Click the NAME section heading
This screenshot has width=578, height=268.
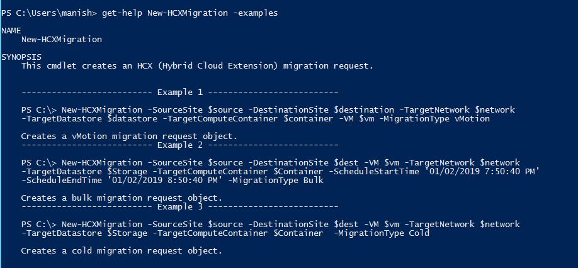pyautogui.click(x=12, y=30)
